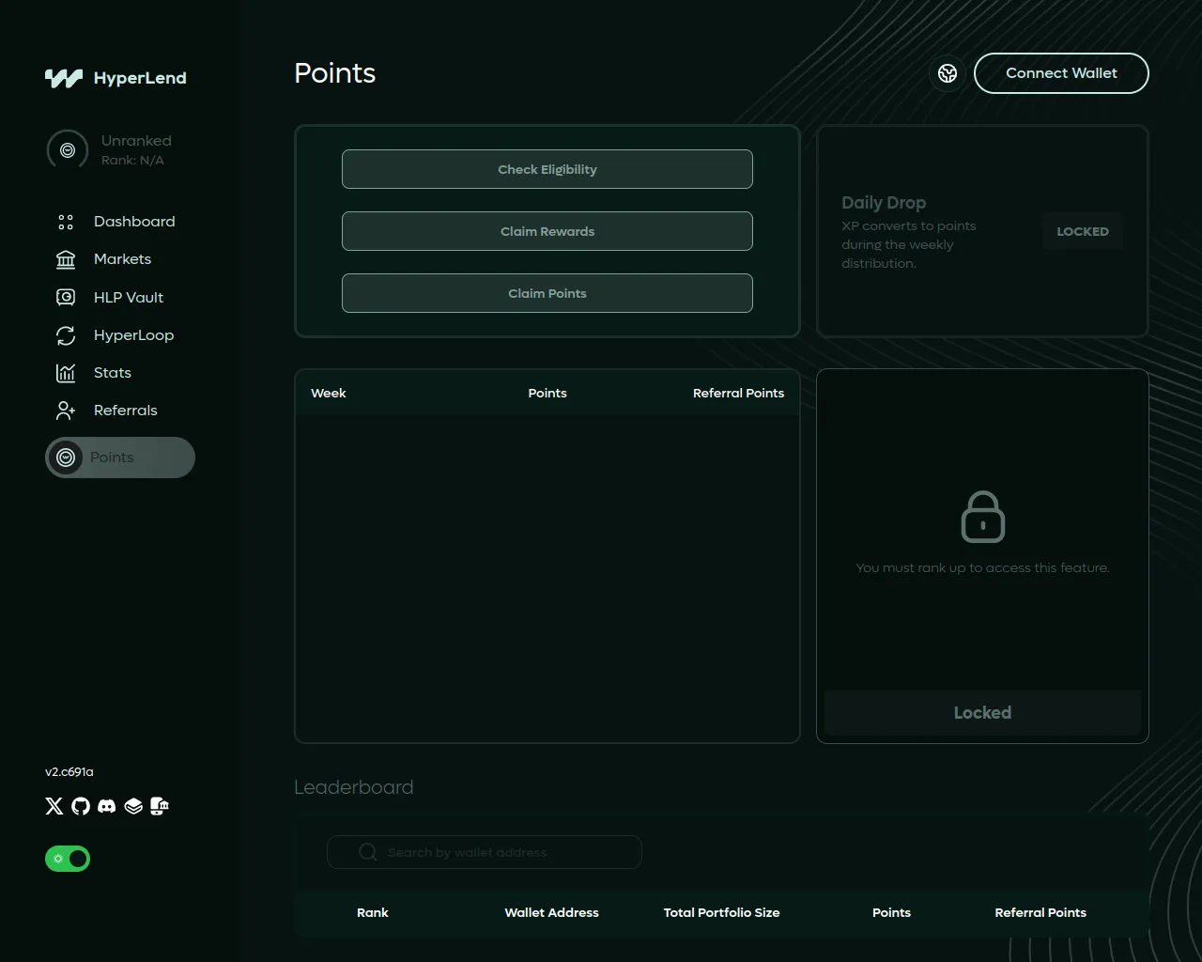
Task: Click 'You must rank up' message
Action: coord(982,567)
